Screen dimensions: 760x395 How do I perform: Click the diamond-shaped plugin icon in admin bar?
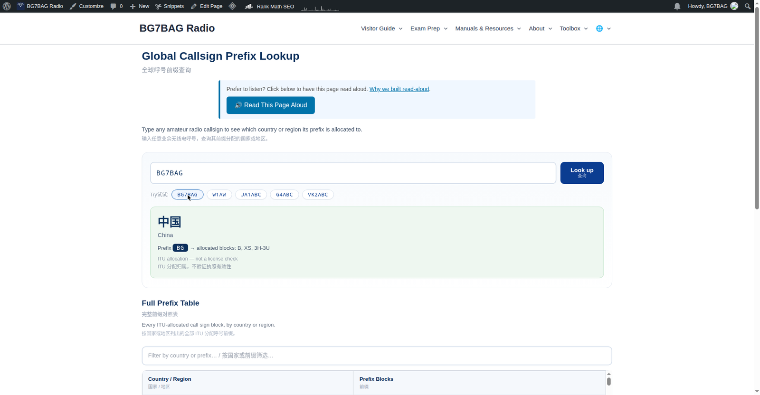click(232, 6)
